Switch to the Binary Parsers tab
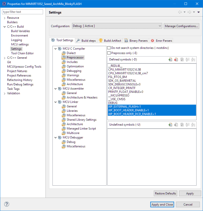 tap(136, 41)
